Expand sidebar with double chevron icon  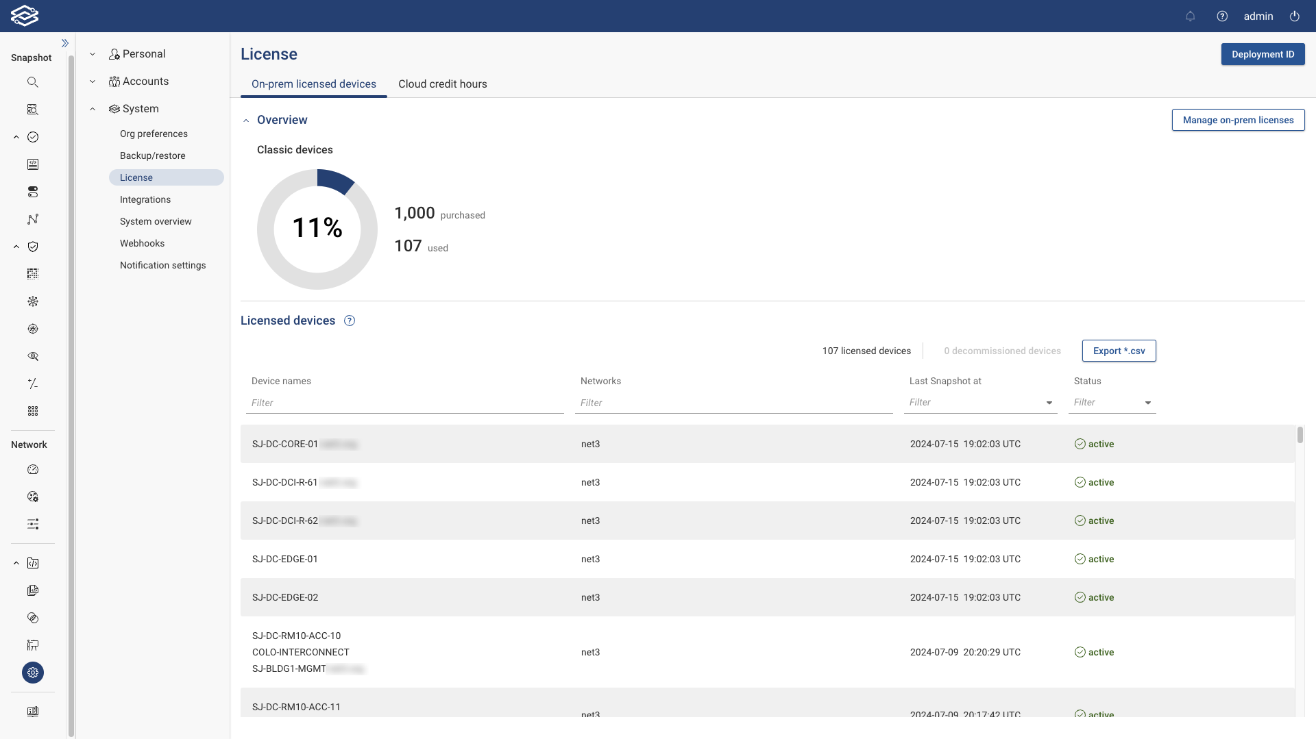point(65,43)
